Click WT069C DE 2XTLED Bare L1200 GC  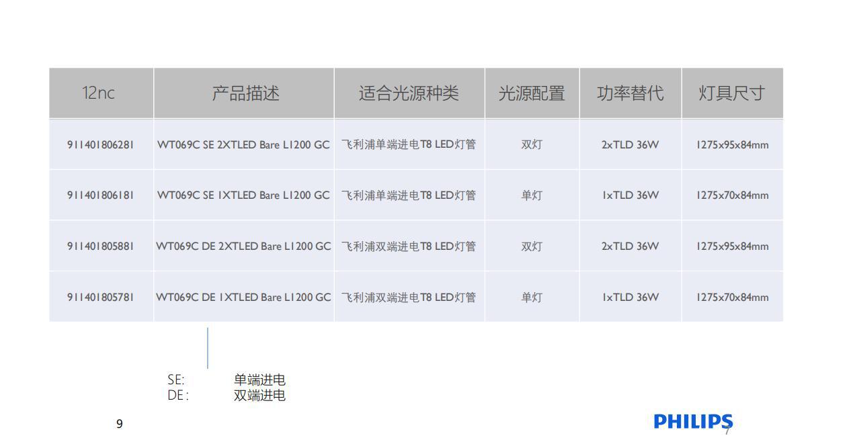(243, 247)
